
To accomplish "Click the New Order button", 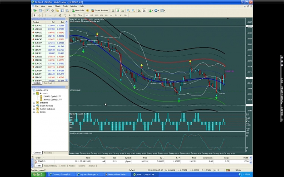I will pyautogui.click(x=78, y=11).
